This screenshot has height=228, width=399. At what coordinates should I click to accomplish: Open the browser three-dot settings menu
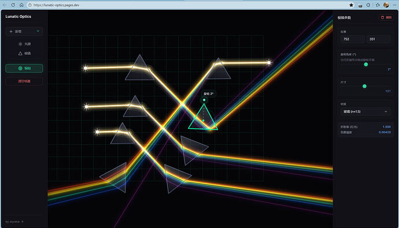point(394,5)
